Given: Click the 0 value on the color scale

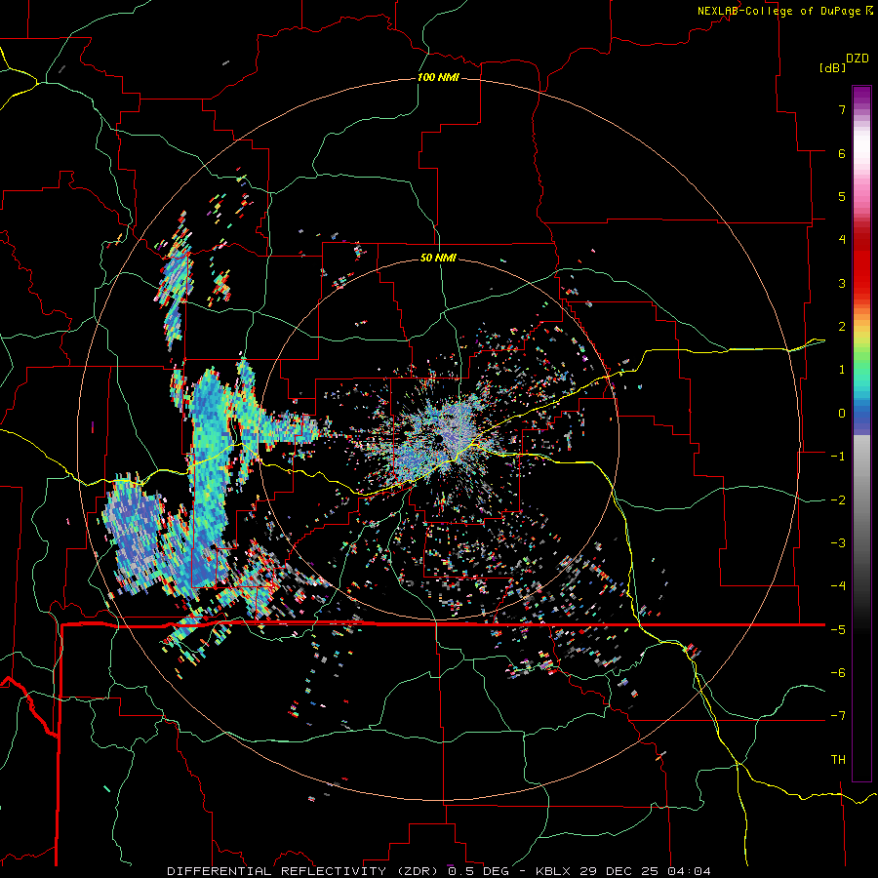Looking at the screenshot, I should coord(841,414).
